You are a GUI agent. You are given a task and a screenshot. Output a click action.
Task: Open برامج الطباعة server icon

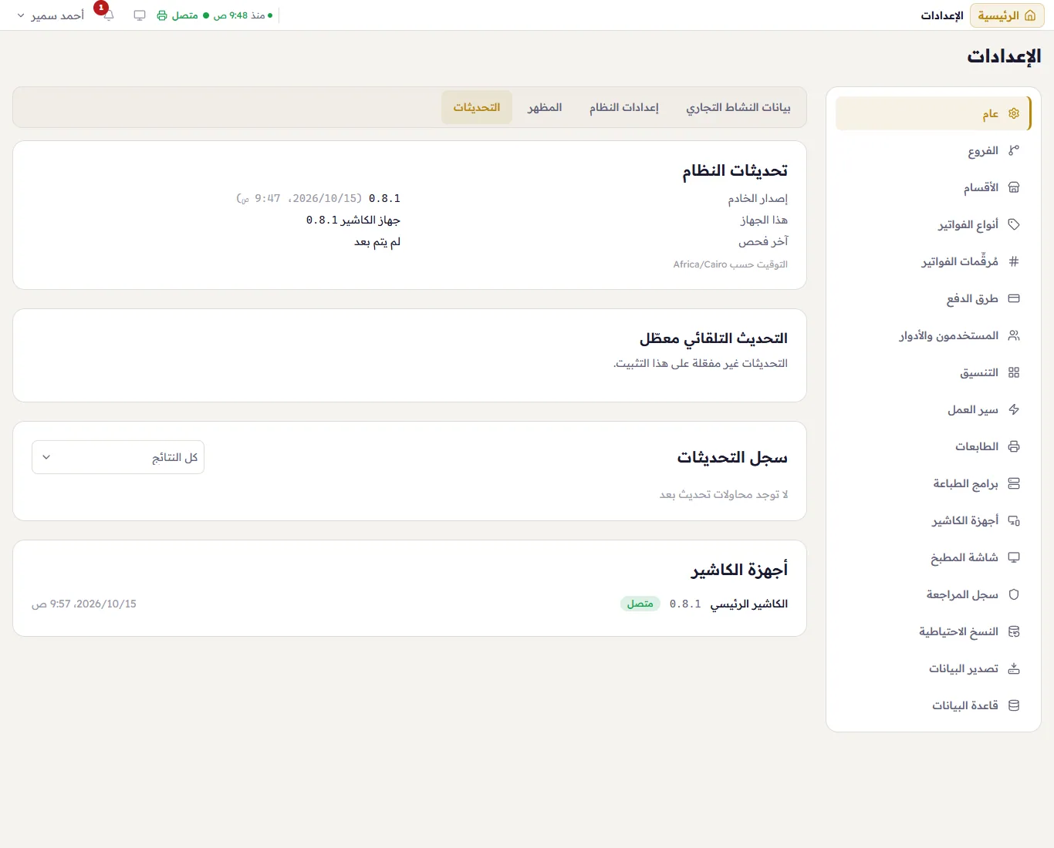(1014, 483)
